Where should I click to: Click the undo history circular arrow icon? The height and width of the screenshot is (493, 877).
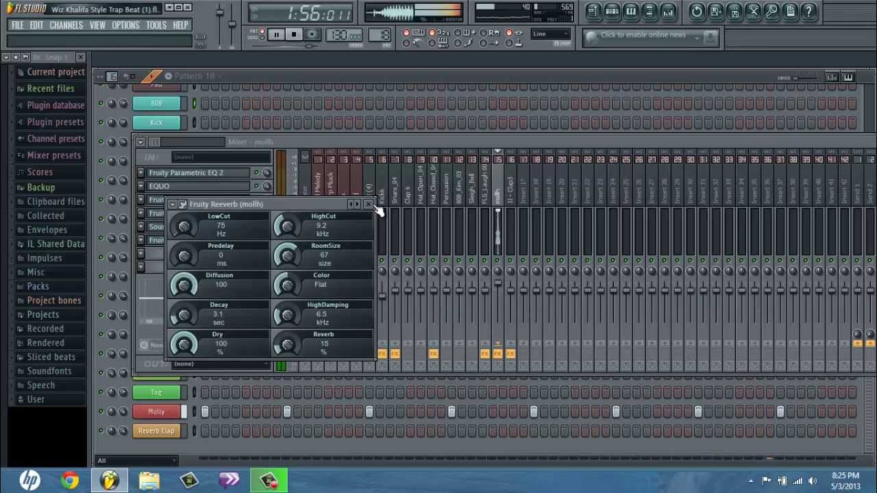(x=697, y=11)
